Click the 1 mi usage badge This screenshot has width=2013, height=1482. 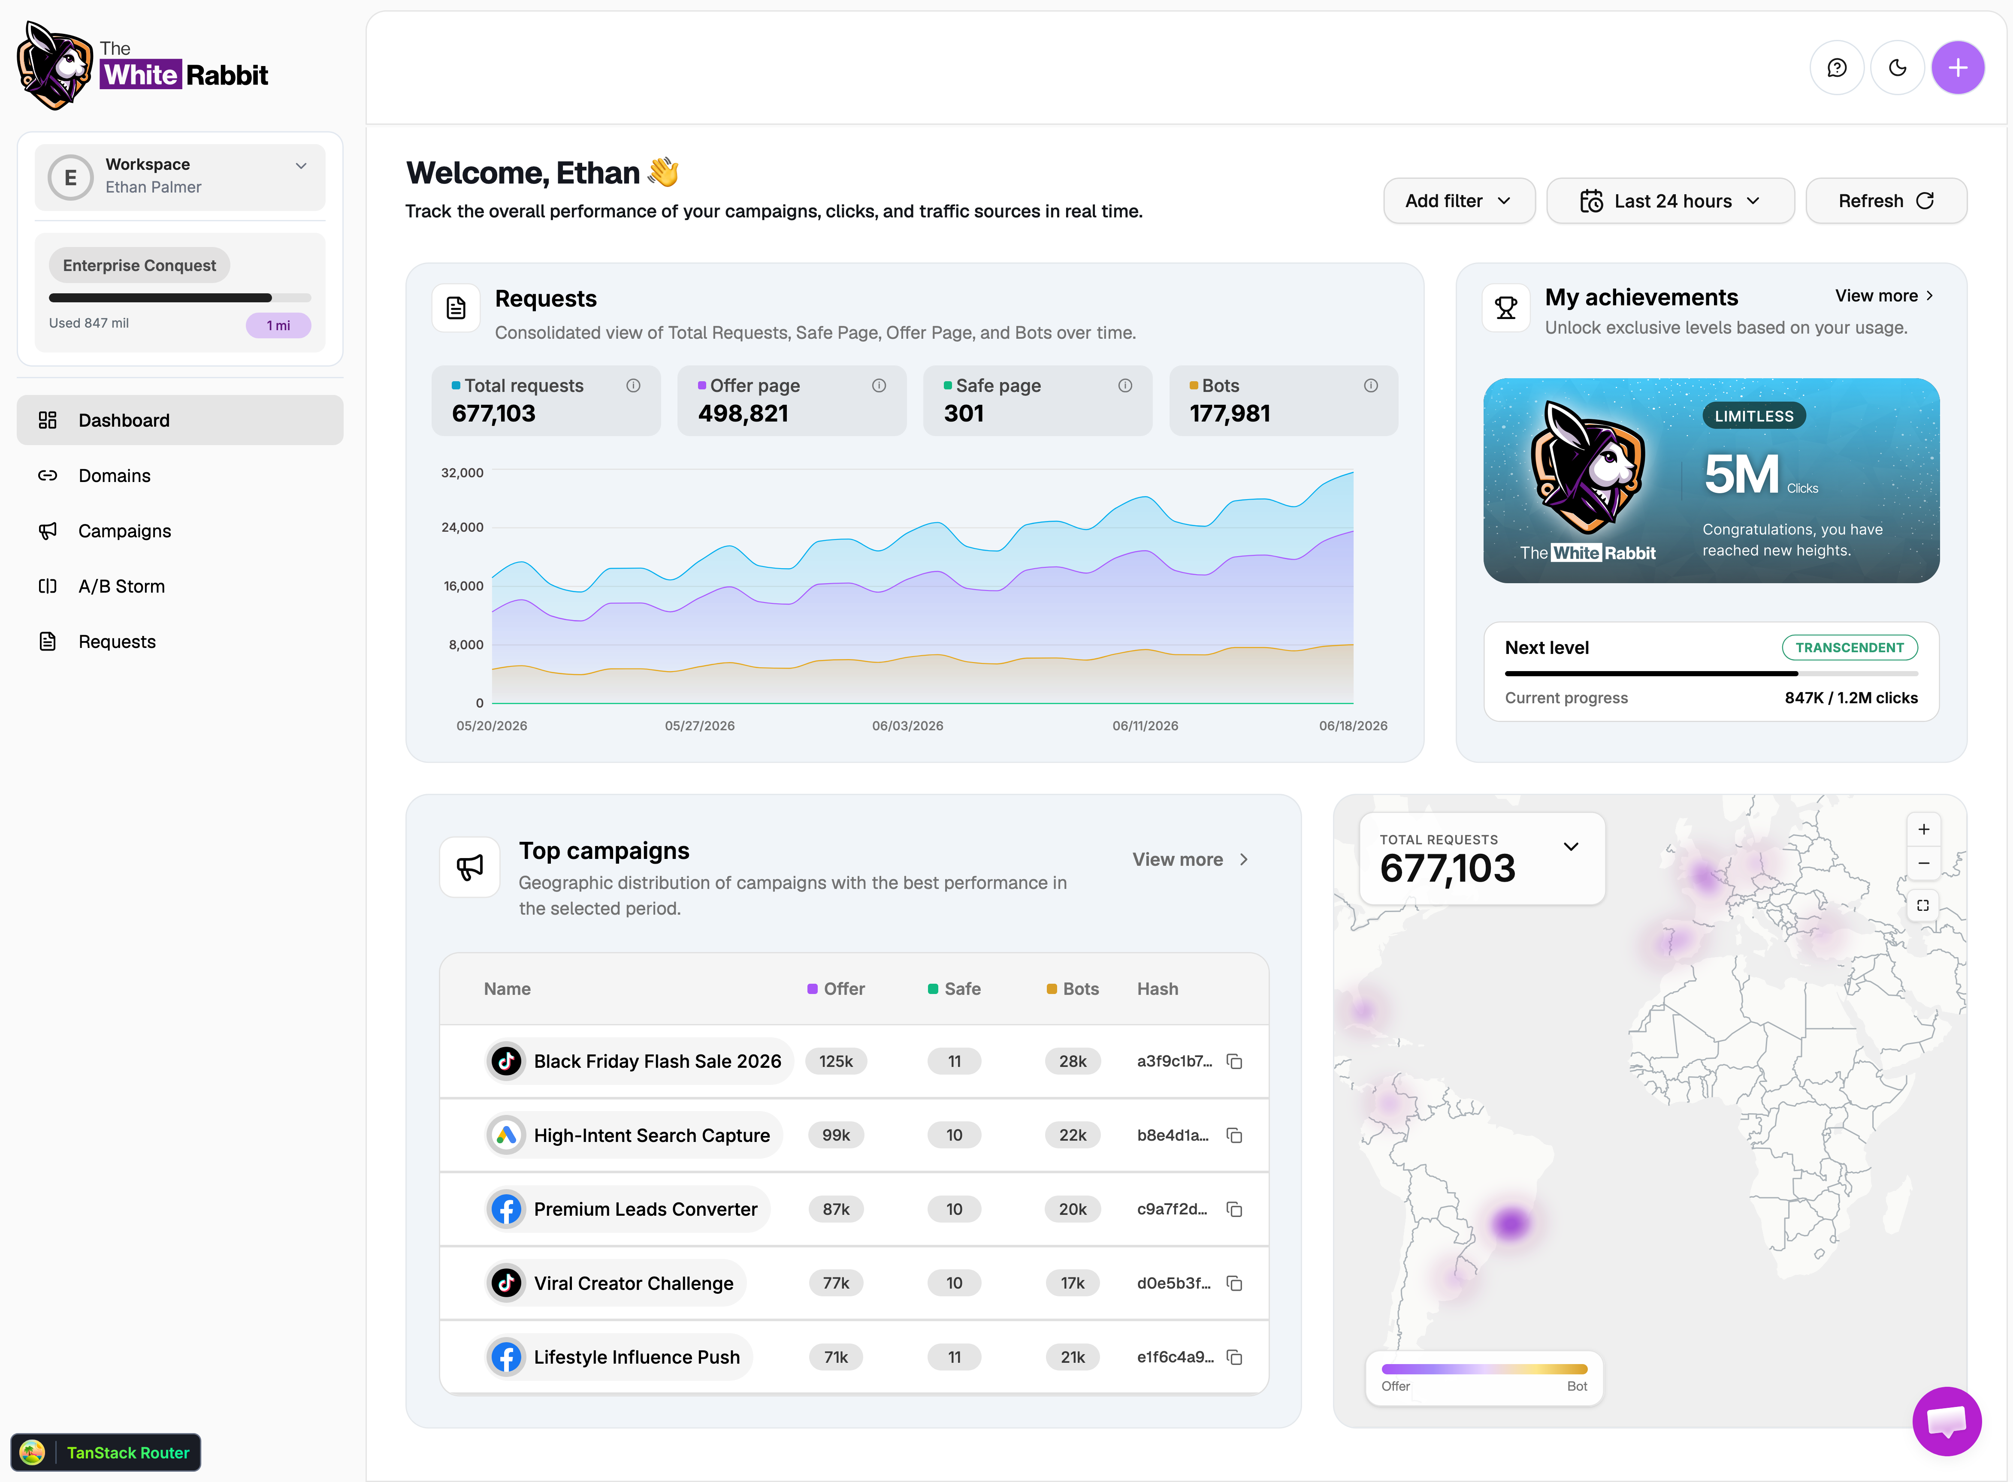(x=278, y=325)
